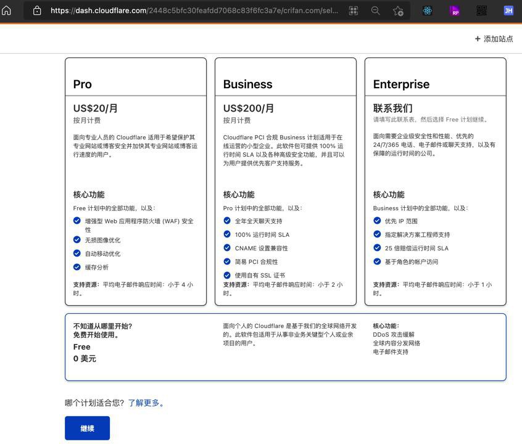This screenshot has width=522, height=444.
Task: Click the 指定解决方案工程师支持 feature text
Action: [x=417, y=235]
